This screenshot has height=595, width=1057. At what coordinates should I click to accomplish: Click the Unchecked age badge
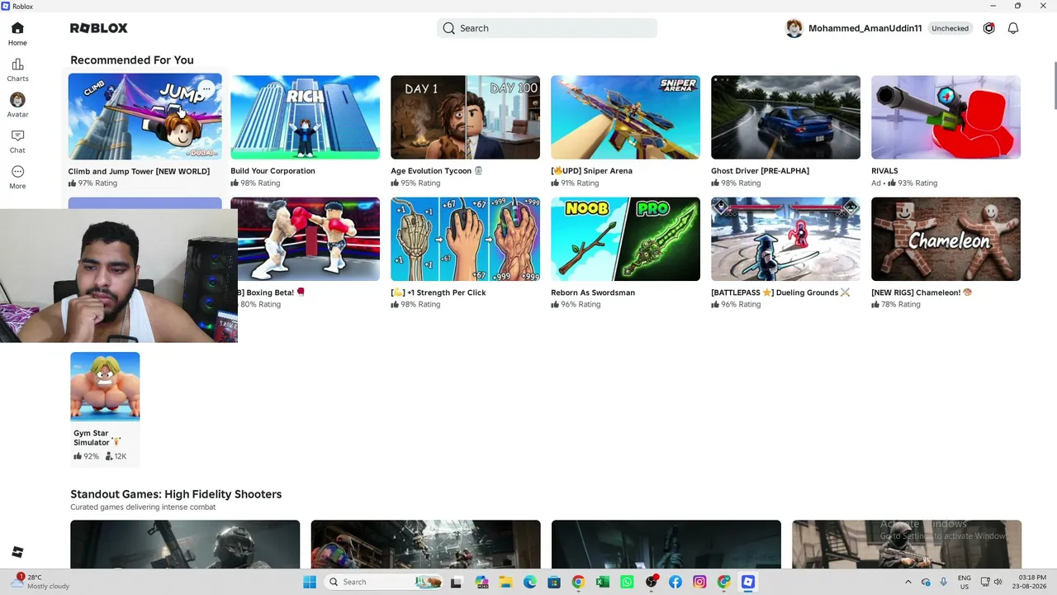tap(950, 28)
